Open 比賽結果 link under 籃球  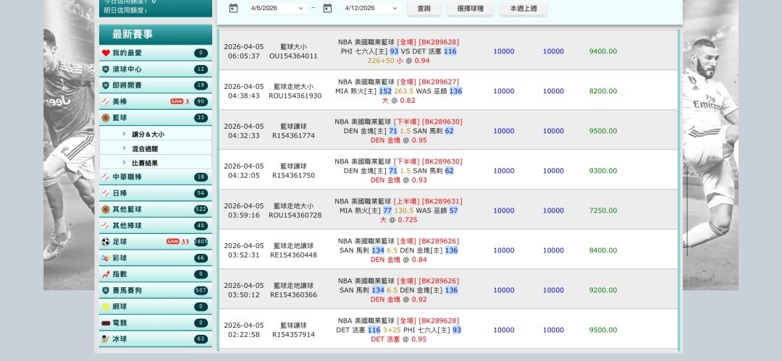pyautogui.click(x=145, y=163)
